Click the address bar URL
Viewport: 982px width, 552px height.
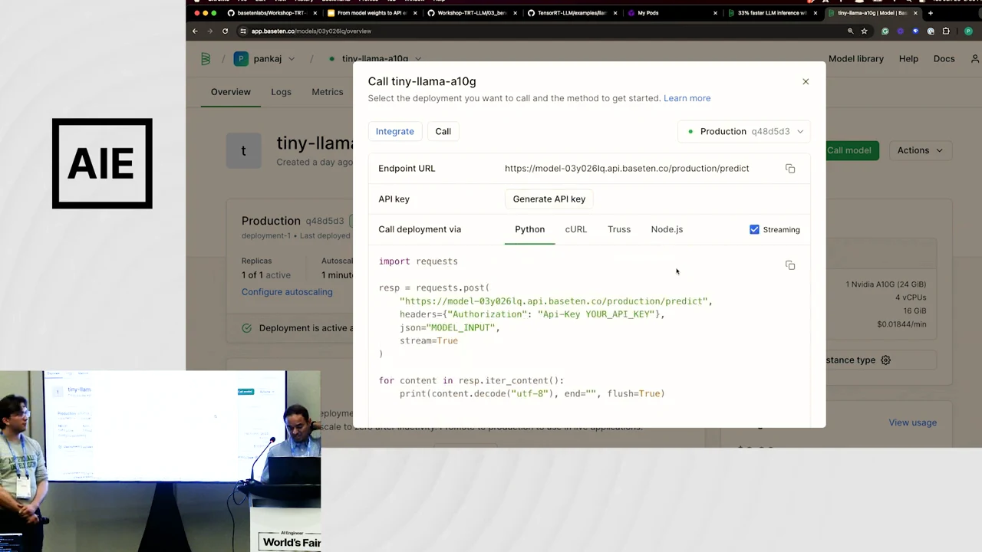pos(311,31)
